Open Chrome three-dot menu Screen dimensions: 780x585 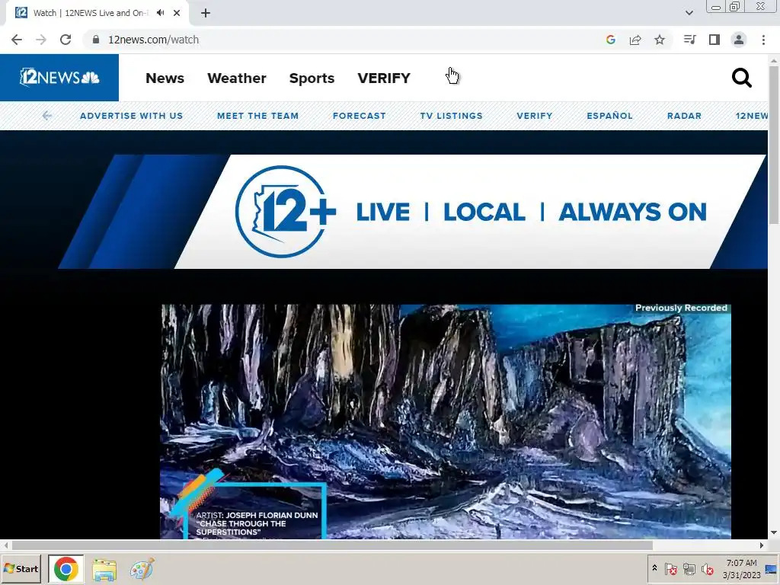pyautogui.click(x=763, y=40)
